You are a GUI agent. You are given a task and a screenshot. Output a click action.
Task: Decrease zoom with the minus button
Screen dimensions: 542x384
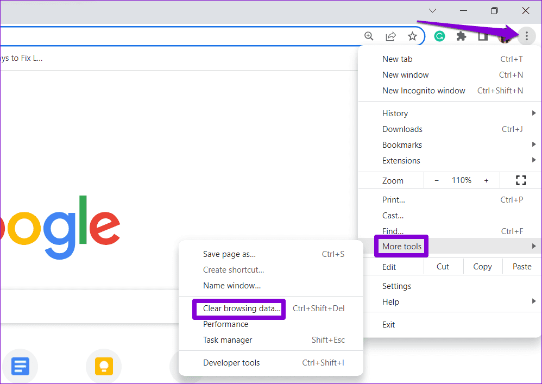tap(437, 180)
